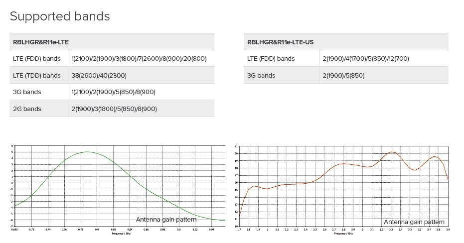Screen dimensions: 464x243
Task: Click "Antenna gain pattern" label in red chart
Action: (x=414, y=222)
